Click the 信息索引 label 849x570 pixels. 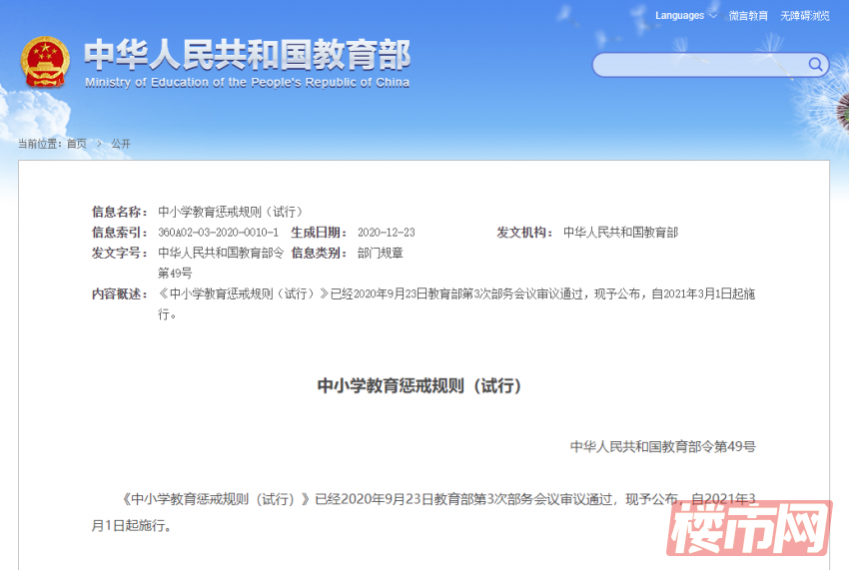click(x=120, y=233)
